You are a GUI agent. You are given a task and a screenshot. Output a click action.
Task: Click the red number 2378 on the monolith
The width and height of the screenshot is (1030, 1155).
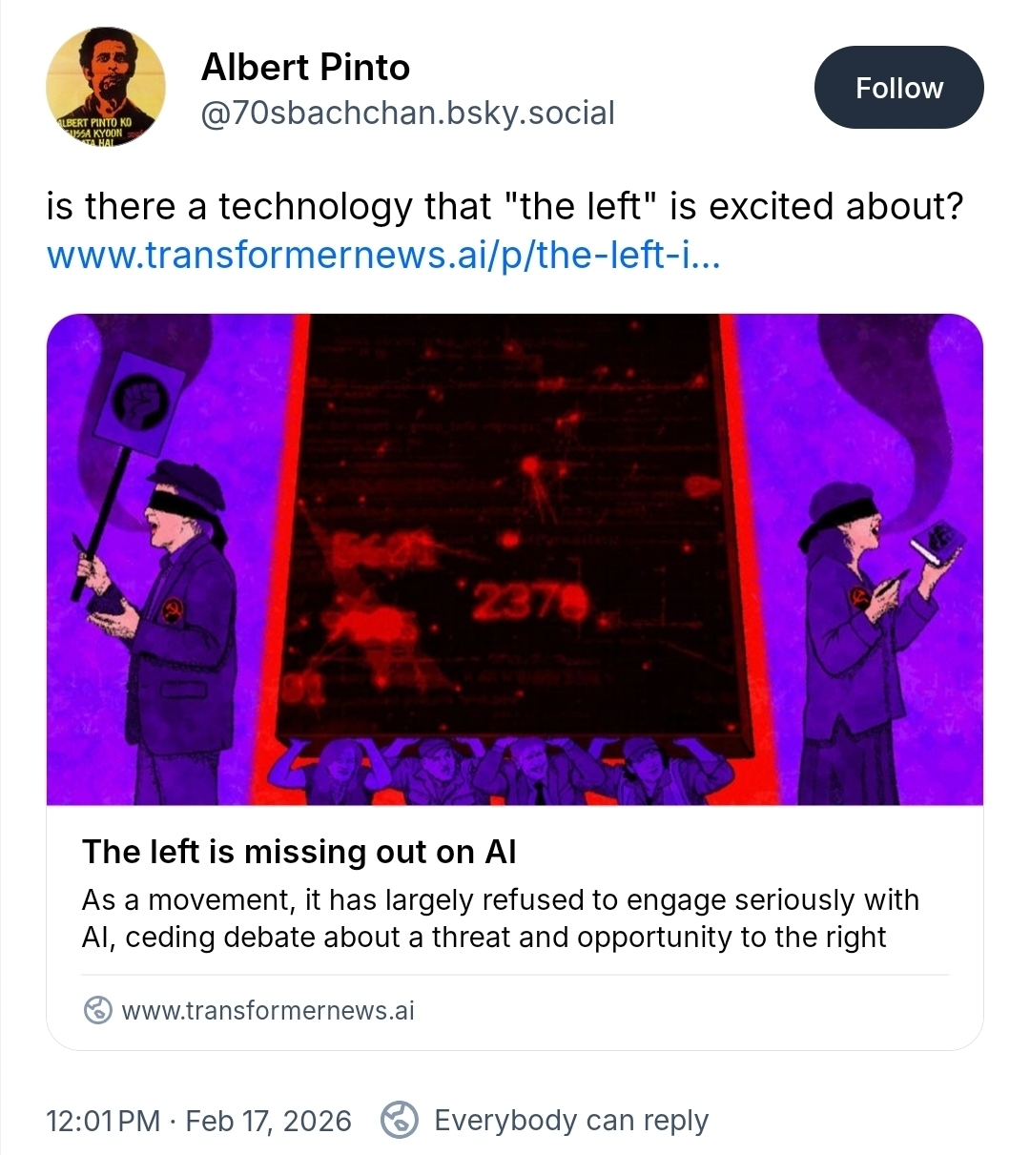click(532, 600)
